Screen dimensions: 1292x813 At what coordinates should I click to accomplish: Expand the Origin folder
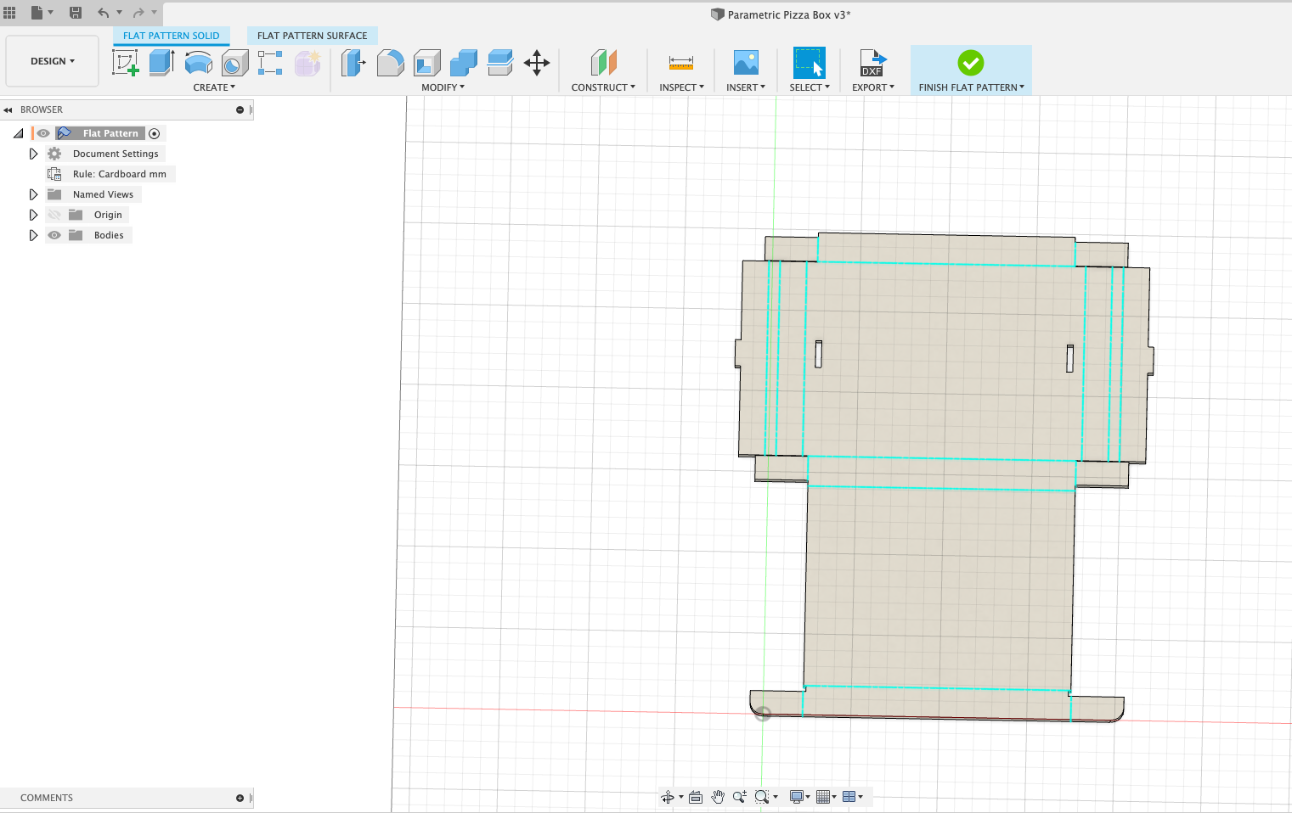(33, 215)
